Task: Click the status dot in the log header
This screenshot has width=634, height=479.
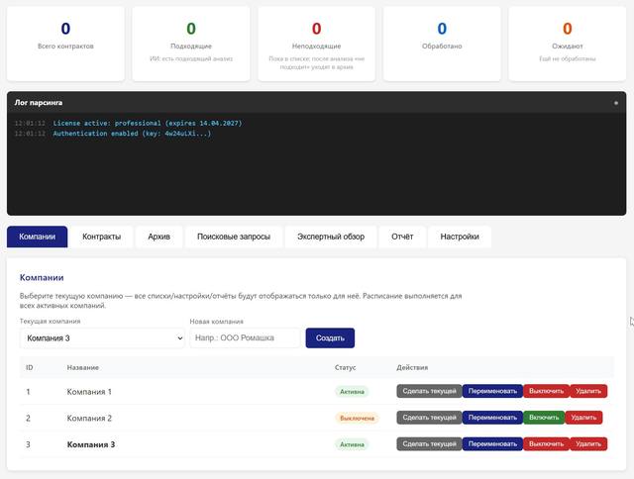Action: [x=615, y=102]
